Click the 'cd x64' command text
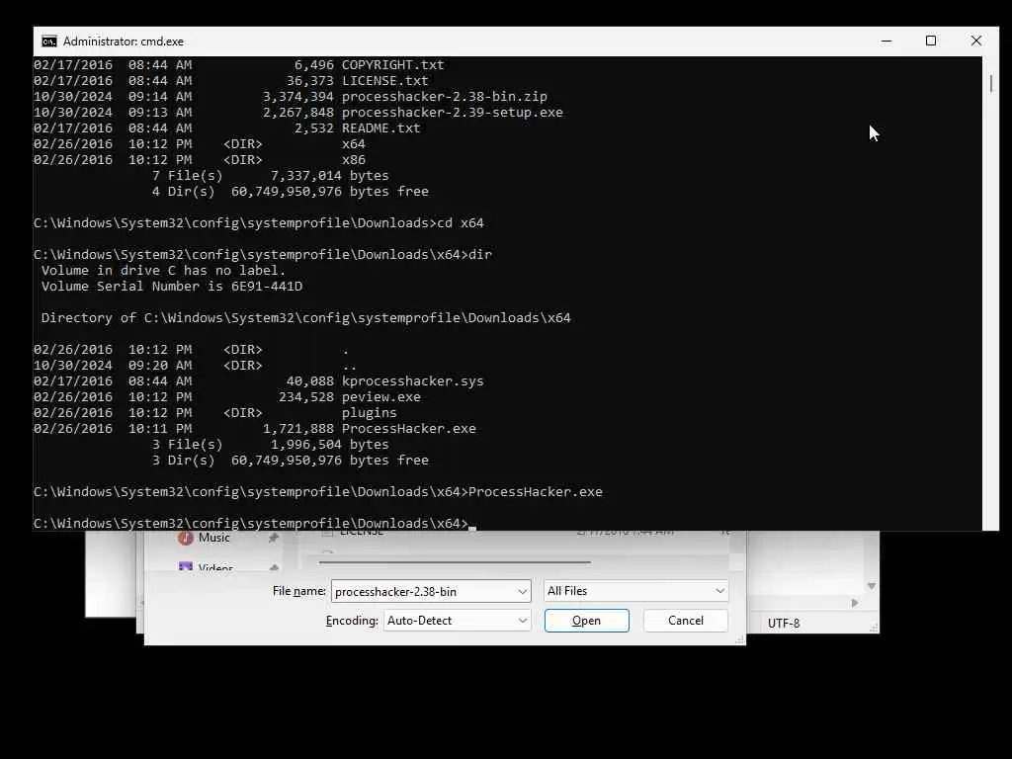 coord(461,223)
